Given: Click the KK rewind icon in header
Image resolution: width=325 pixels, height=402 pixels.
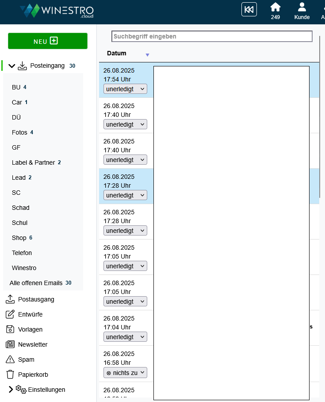Looking at the screenshot, I should coord(249,10).
